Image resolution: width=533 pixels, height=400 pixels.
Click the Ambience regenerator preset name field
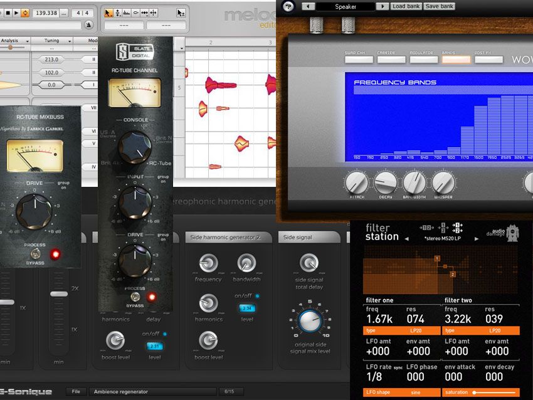click(x=154, y=391)
